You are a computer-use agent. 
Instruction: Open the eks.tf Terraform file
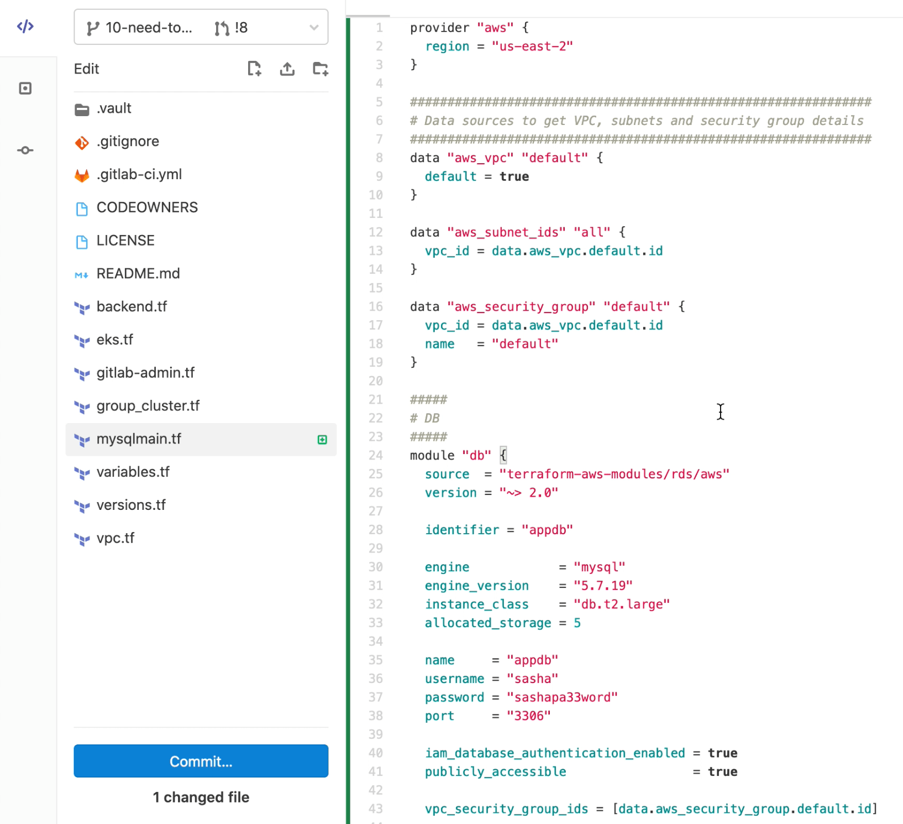pos(114,340)
